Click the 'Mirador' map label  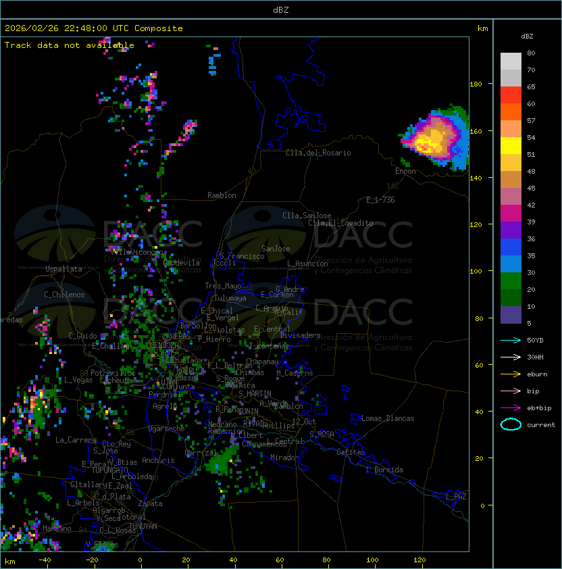(x=284, y=457)
